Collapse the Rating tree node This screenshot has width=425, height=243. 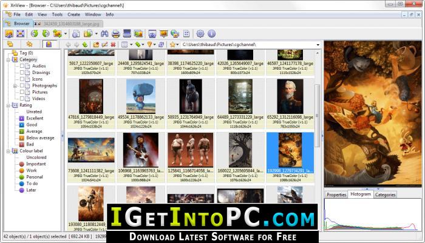7,105
